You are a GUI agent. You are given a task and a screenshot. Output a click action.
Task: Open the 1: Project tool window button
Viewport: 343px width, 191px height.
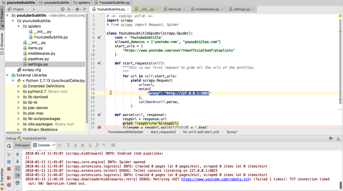point(2,16)
